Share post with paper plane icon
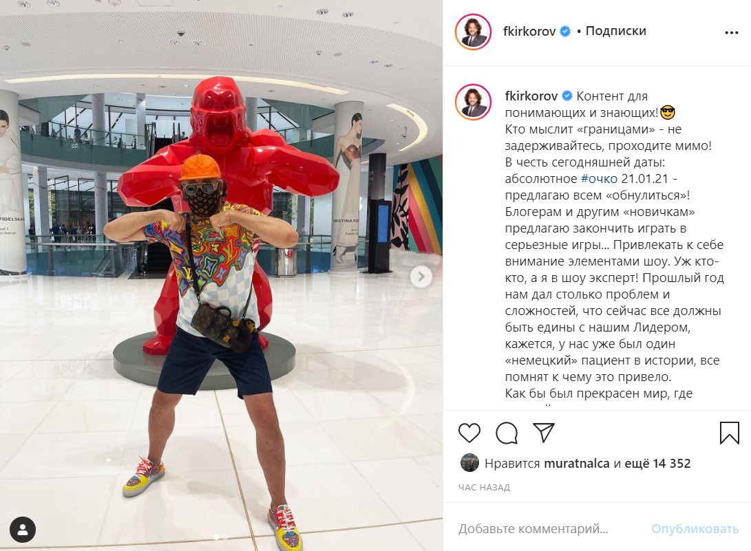 tap(544, 432)
